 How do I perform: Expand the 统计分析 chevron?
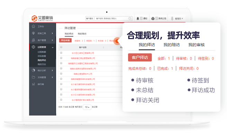click(x=52, y=70)
